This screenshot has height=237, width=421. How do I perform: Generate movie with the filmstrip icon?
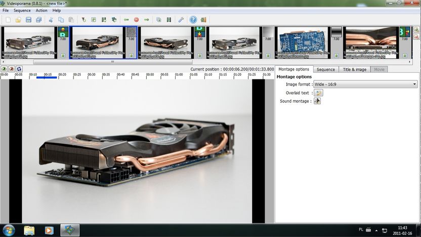(x=169, y=20)
